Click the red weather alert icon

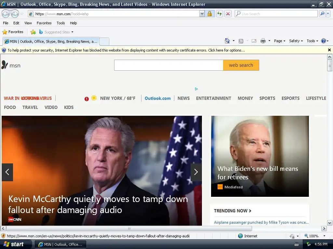pos(87,99)
